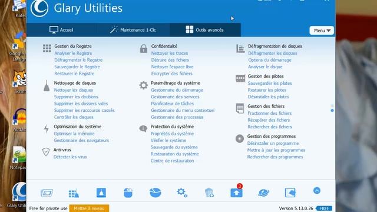The width and height of the screenshot is (377, 212).
Task: Open Analyser le Registre
Action: (73, 53)
